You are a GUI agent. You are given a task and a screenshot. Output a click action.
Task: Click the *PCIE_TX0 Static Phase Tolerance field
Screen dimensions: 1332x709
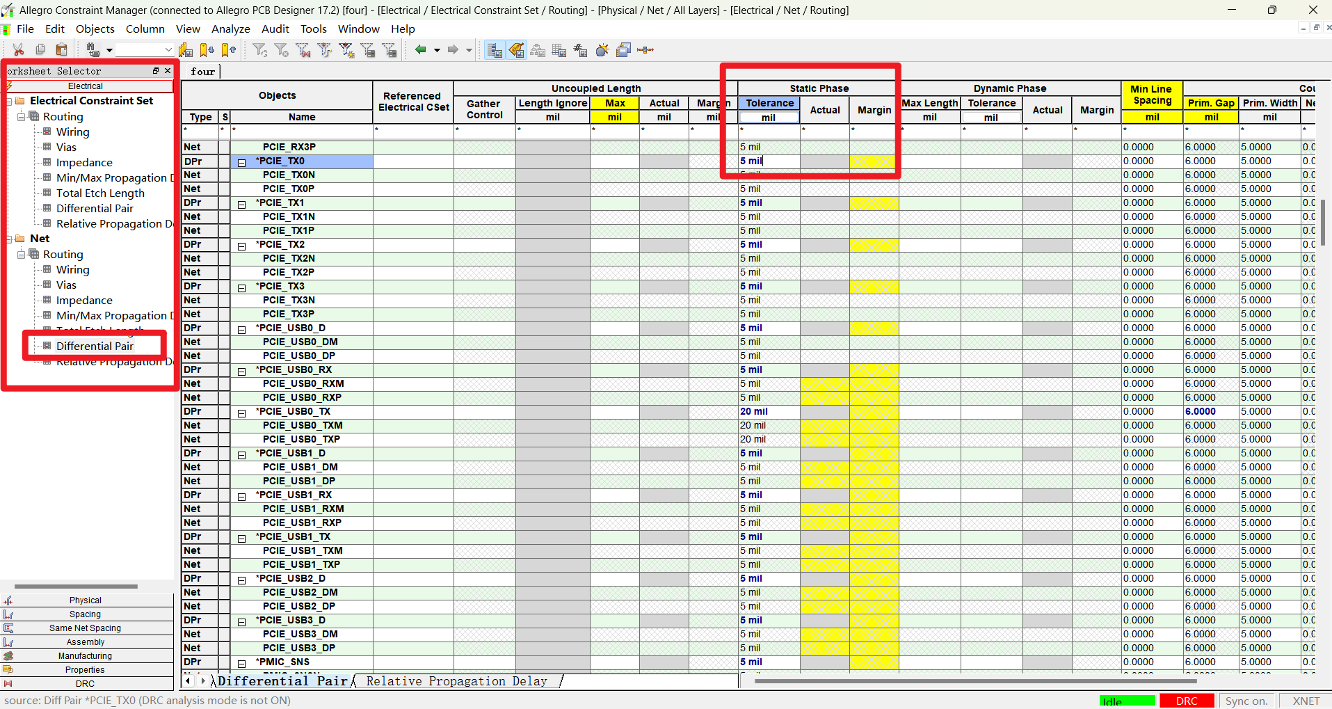tap(769, 161)
